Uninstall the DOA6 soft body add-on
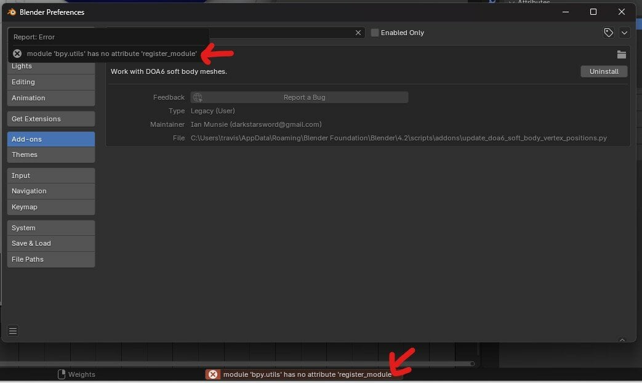The image size is (642, 383). [x=604, y=71]
